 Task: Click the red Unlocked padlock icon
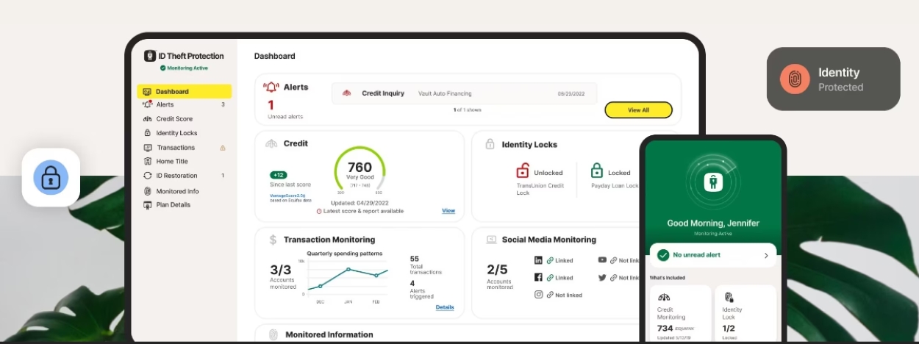pos(523,171)
